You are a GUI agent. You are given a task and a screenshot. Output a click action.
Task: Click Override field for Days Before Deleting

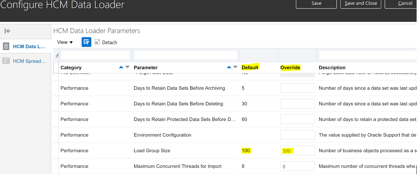coord(297,104)
